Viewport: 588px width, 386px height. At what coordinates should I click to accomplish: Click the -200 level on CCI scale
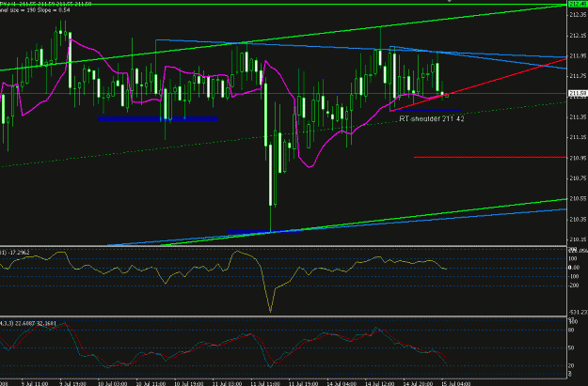tap(574, 286)
